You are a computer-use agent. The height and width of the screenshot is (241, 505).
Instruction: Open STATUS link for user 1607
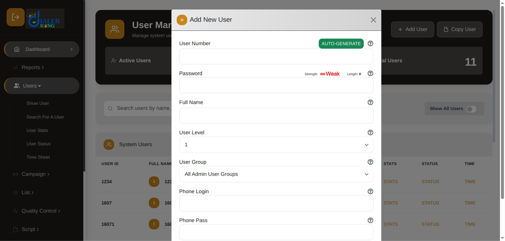coord(430,203)
